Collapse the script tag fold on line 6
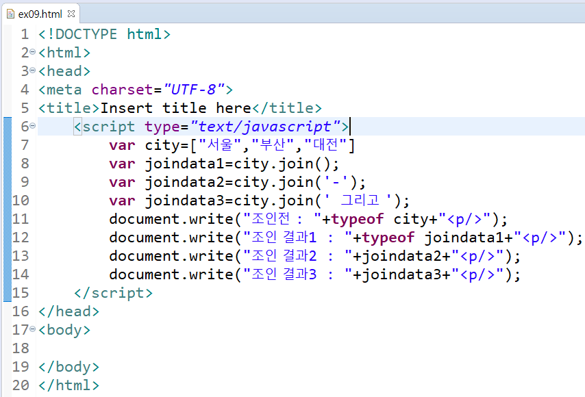 (32, 126)
